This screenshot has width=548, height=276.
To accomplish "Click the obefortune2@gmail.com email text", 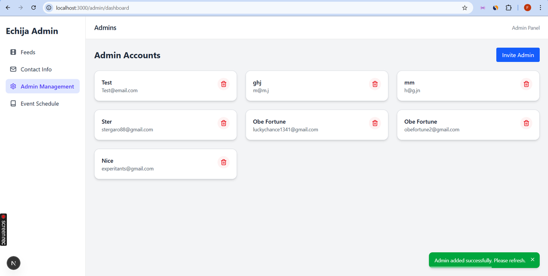I will 432,130.
